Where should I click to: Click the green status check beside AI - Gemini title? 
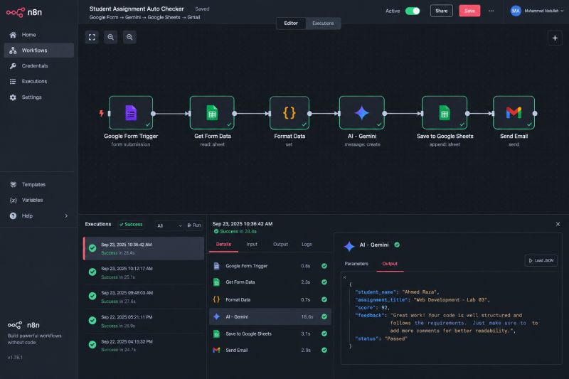click(x=397, y=245)
